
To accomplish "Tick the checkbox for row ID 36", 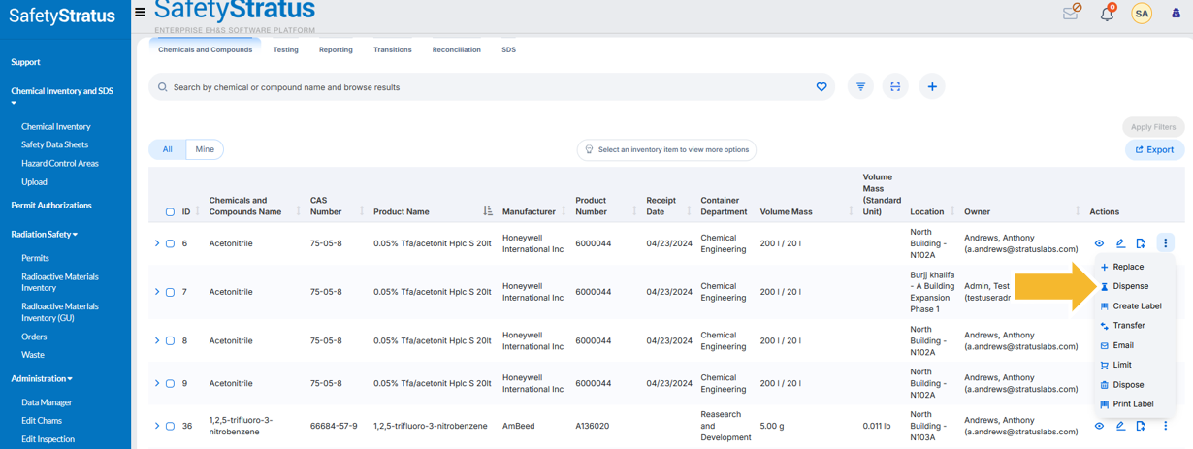I will [170, 426].
